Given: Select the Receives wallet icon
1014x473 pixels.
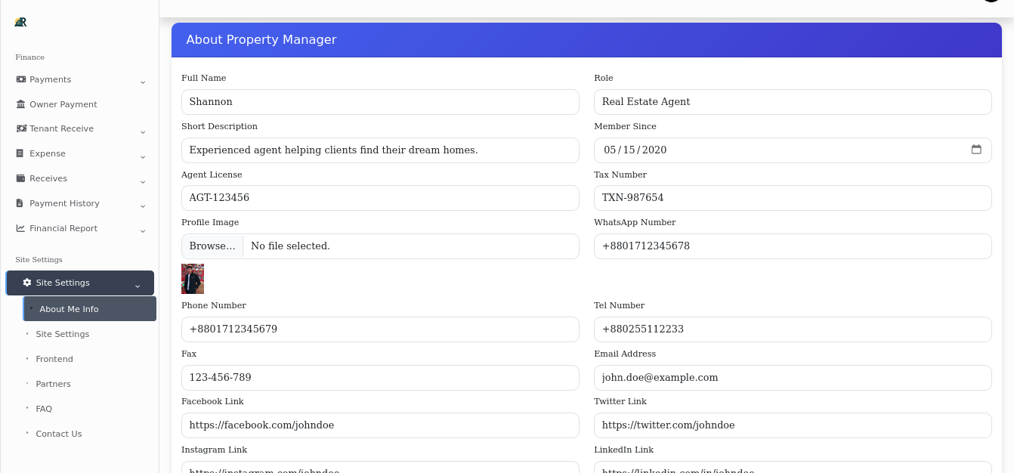Looking at the screenshot, I should click(x=20, y=178).
